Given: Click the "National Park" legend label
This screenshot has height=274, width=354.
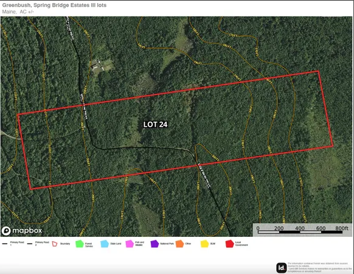Looking at the screenshot, I should (167, 244).
